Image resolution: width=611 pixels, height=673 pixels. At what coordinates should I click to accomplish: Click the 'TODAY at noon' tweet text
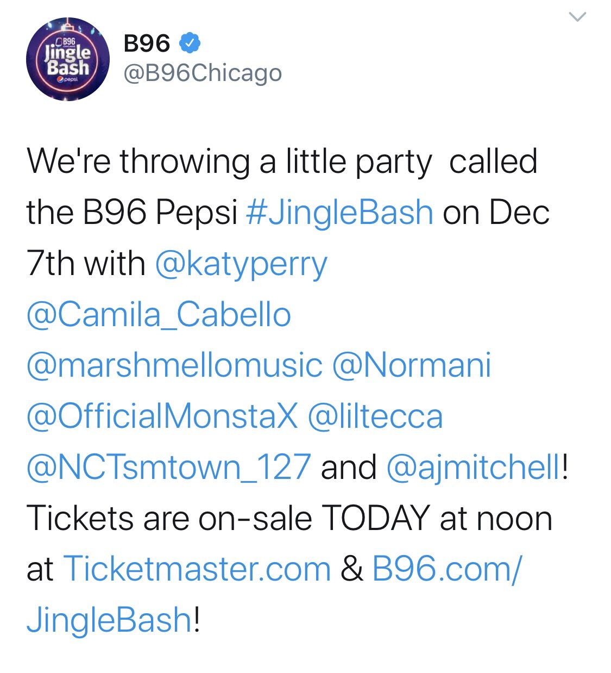pyautogui.click(x=437, y=518)
